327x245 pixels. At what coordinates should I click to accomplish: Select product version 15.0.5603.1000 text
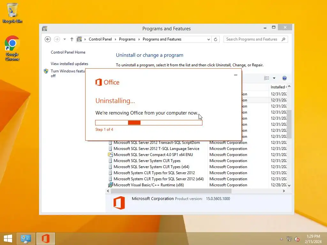[x=218, y=199]
